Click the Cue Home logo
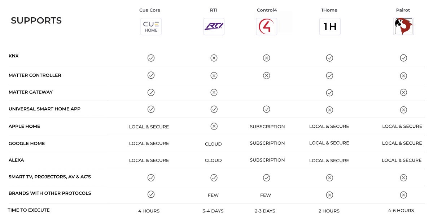 point(151,27)
